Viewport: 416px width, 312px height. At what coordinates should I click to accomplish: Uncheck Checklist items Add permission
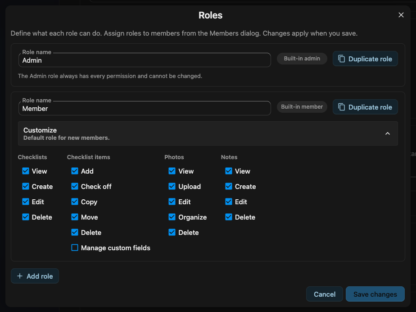[x=75, y=171]
